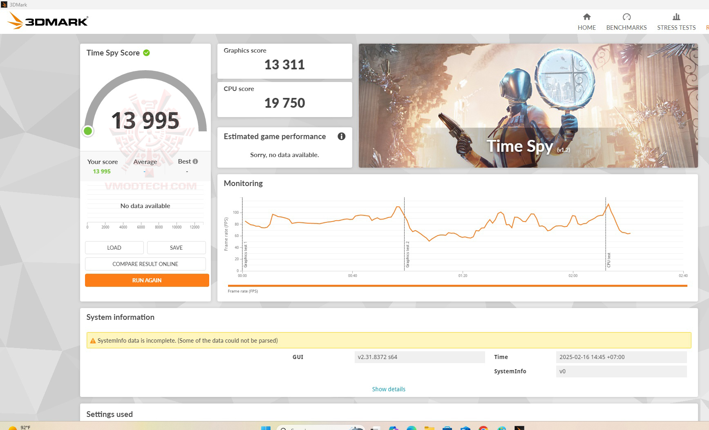Click the Graphics score value 13 311
709x430 pixels.
coord(284,64)
